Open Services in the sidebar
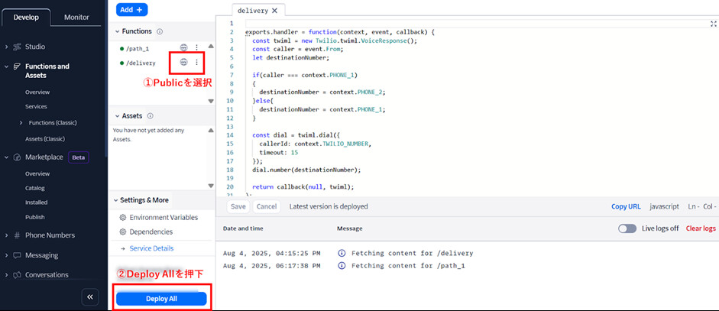Image resolution: width=719 pixels, height=311 pixels. point(36,106)
